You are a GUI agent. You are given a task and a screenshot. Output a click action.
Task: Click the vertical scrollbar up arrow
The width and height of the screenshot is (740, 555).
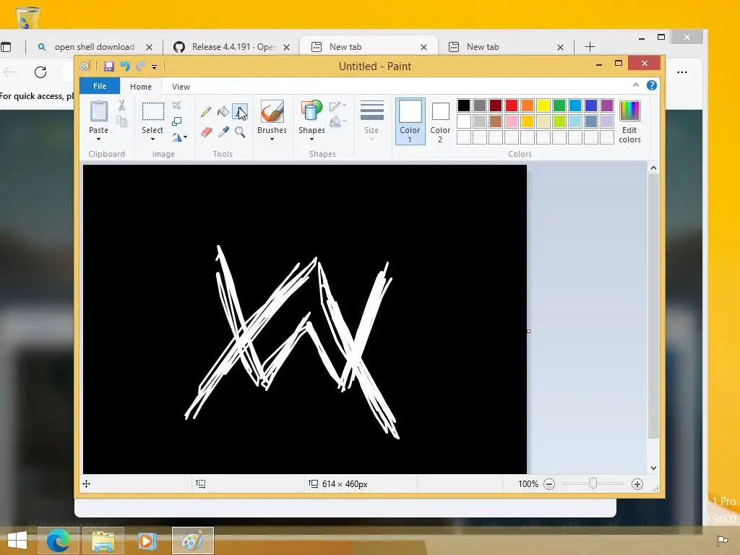click(x=653, y=168)
